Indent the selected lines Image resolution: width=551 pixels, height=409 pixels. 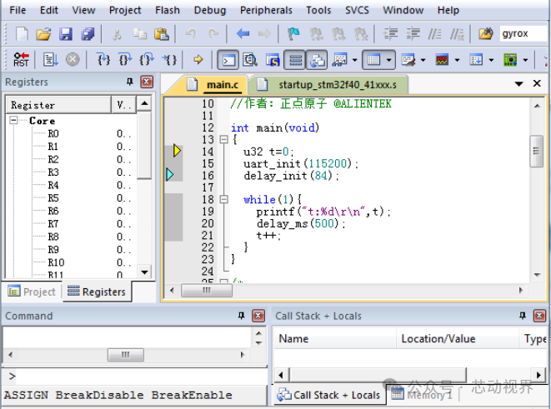(390, 33)
